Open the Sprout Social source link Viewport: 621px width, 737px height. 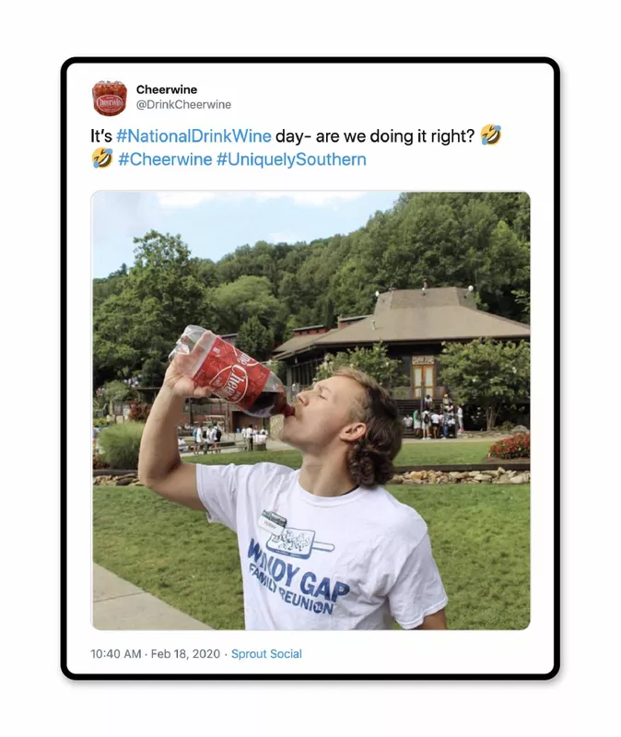266,654
